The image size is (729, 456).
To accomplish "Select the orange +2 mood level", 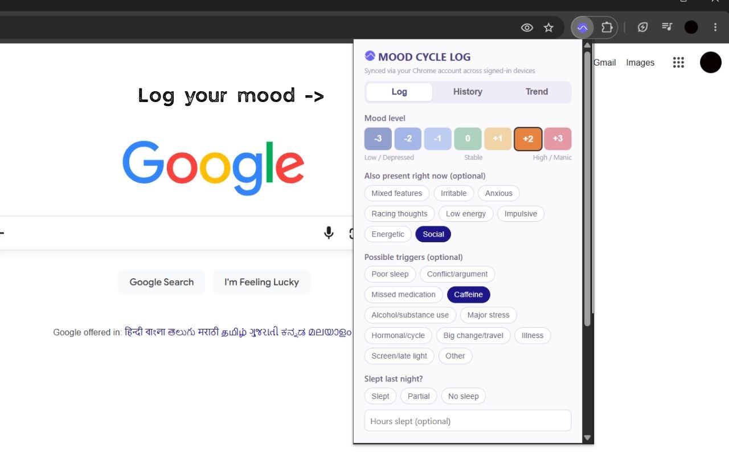I will (528, 139).
